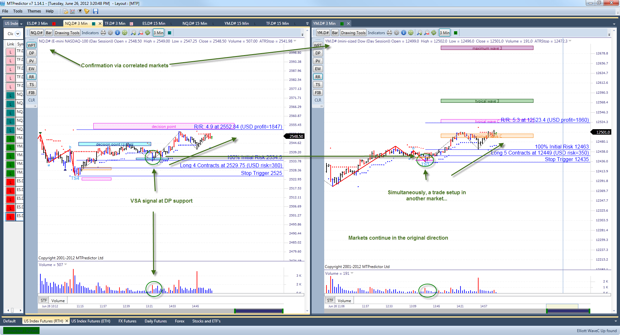Viewport: 620px width, 335px height.
Task: Select the FX Futures layout tab
Action: pos(127,321)
